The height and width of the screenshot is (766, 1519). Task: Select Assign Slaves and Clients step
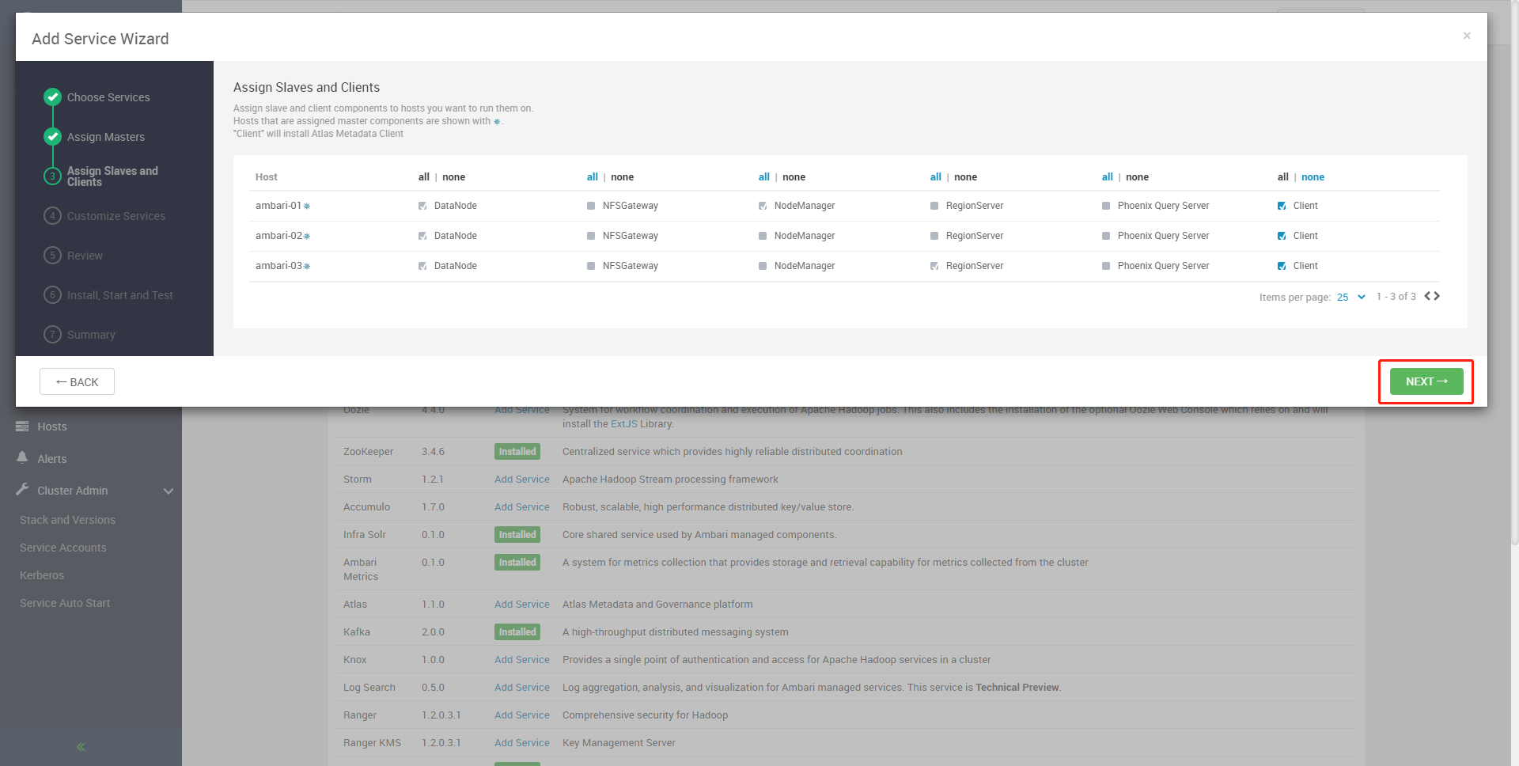tap(112, 176)
